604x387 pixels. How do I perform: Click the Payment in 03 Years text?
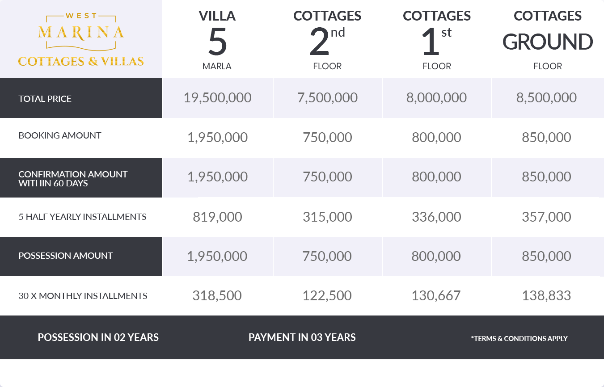pyautogui.click(x=302, y=337)
